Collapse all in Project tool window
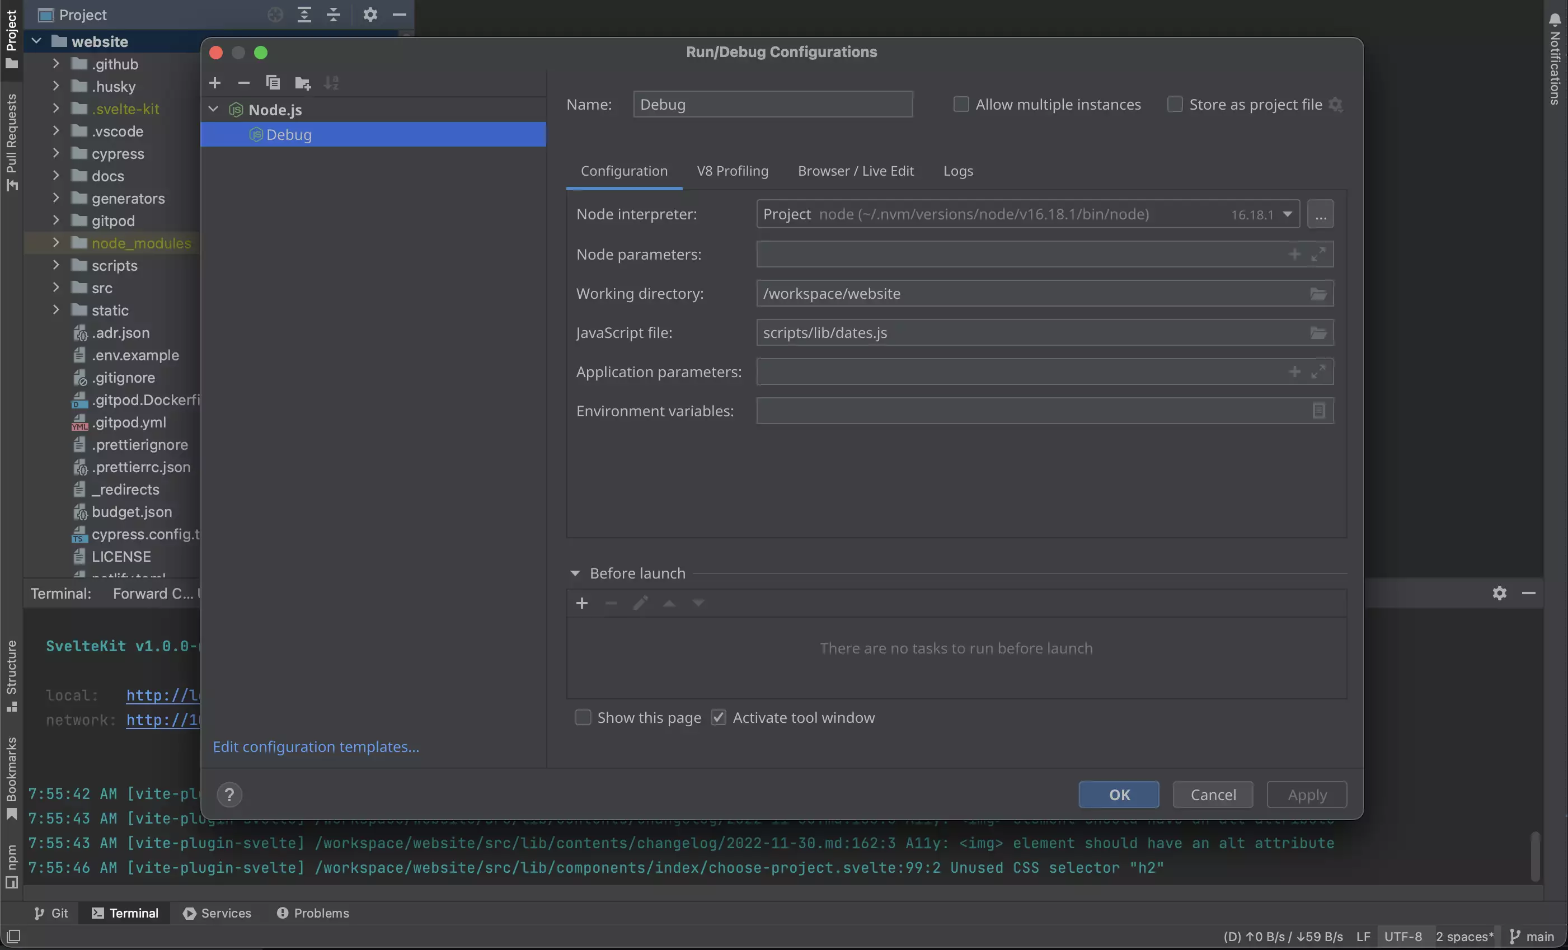Screen dimensions: 1568x950 pos(334,15)
